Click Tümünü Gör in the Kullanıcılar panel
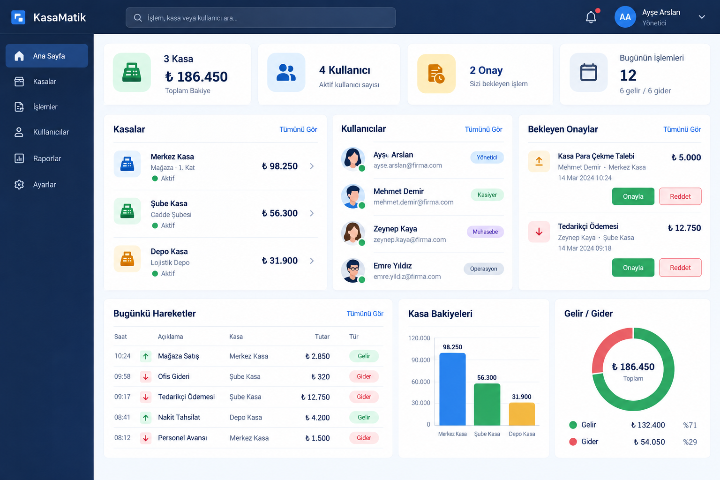Screen dimensions: 720x480 (484, 129)
